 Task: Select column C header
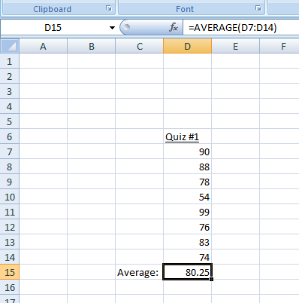point(140,46)
